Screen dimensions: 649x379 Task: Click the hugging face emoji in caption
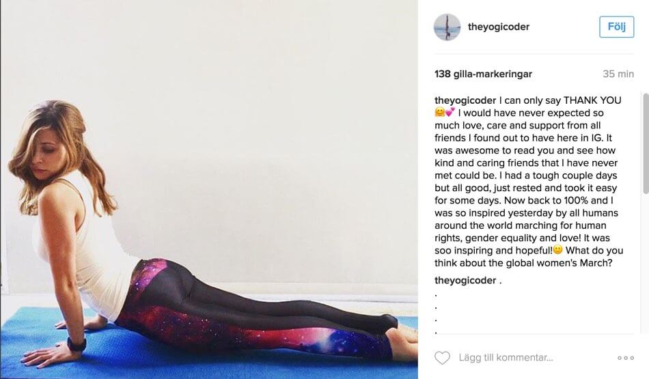(439, 112)
